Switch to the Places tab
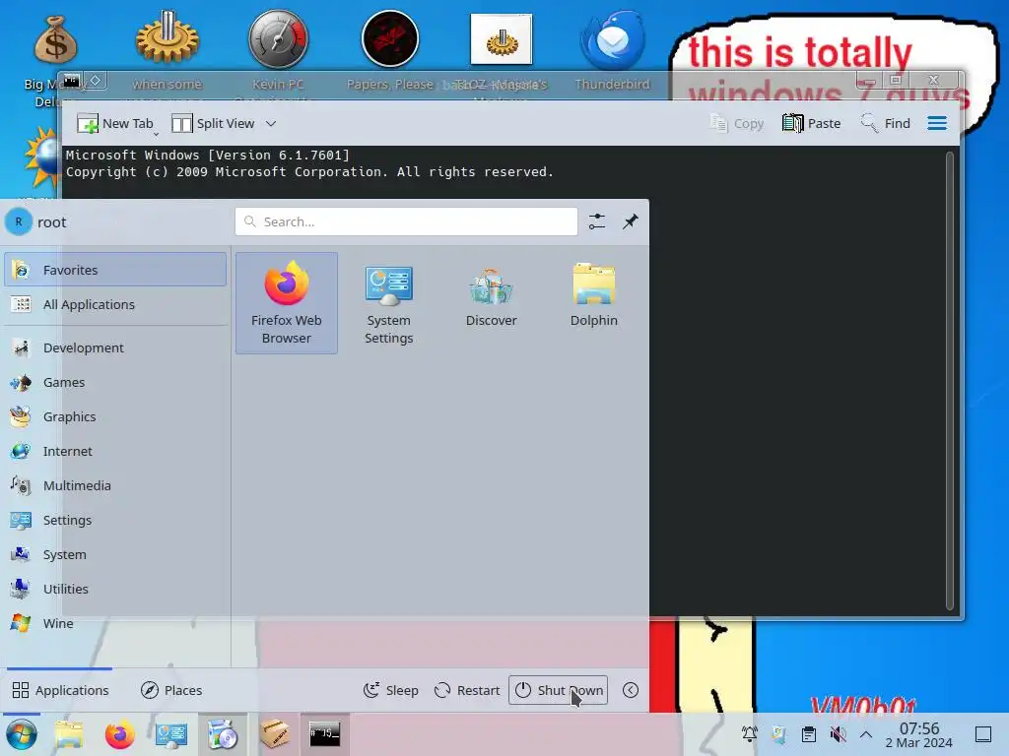The height and width of the screenshot is (756, 1009). (171, 690)
